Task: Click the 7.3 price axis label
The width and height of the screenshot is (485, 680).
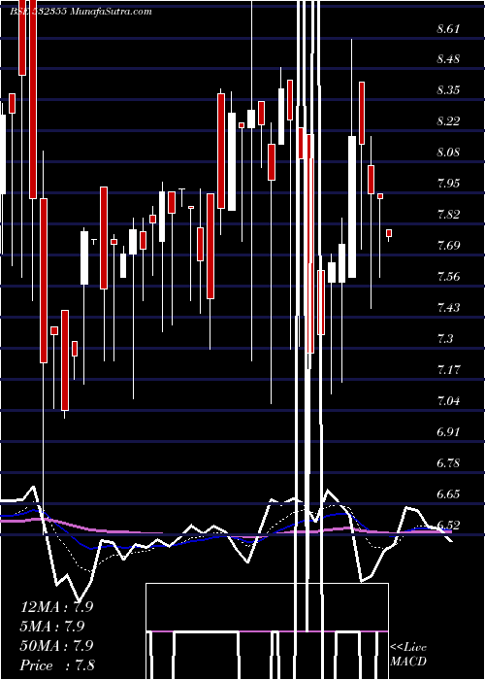Action: coord(445,338)
